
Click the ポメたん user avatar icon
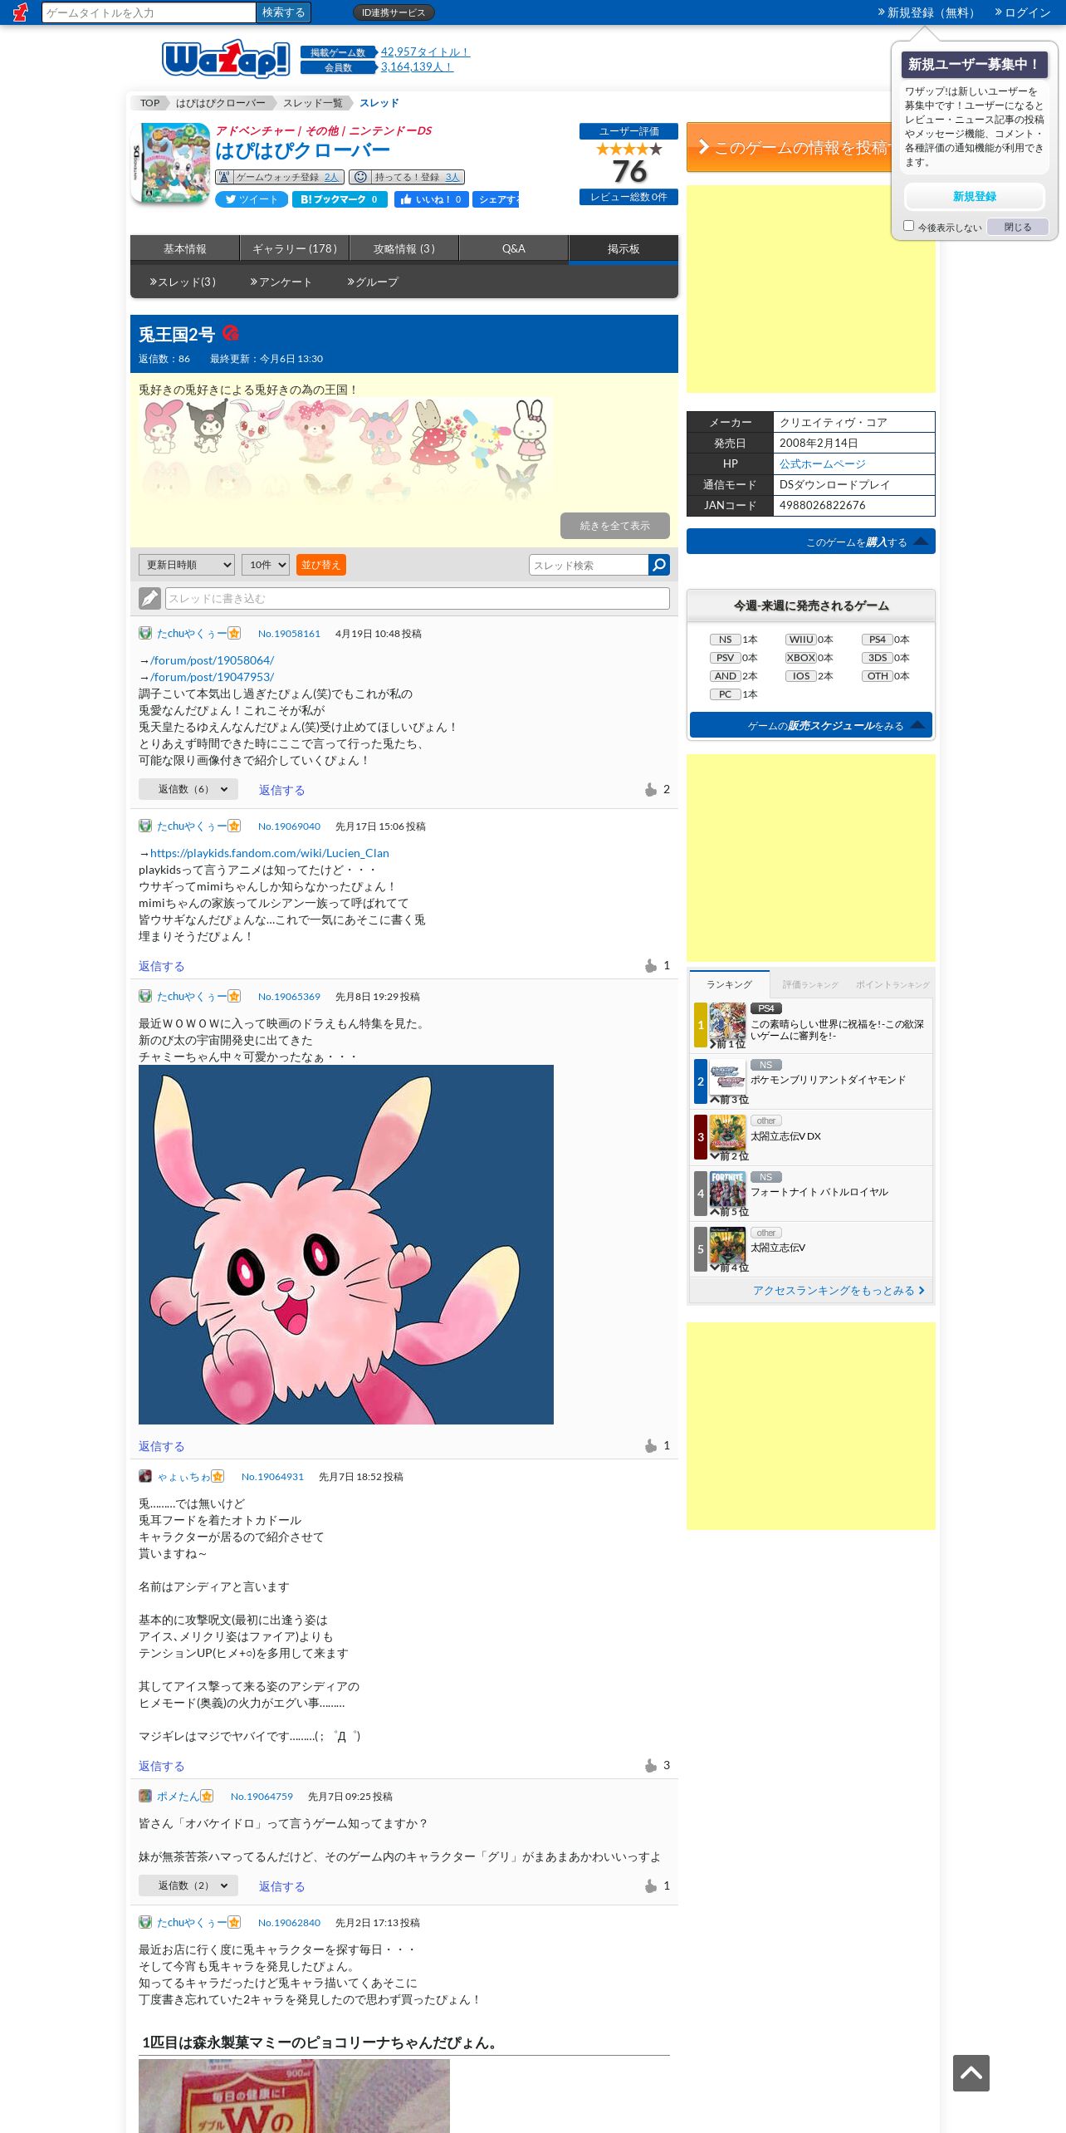(145, 1796)
